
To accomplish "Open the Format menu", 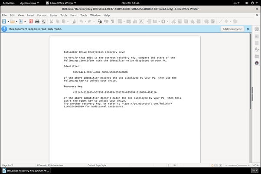I will 42,15.
